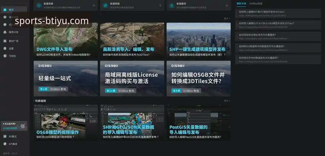This screenshot has width=325, height=156.
Task: Open the 局域网离线版License lesson 21 card
Action: (132, 79)
